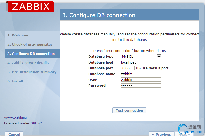Click the Database host input field
Screen dimensions: 205x136
tap(141, 62)
